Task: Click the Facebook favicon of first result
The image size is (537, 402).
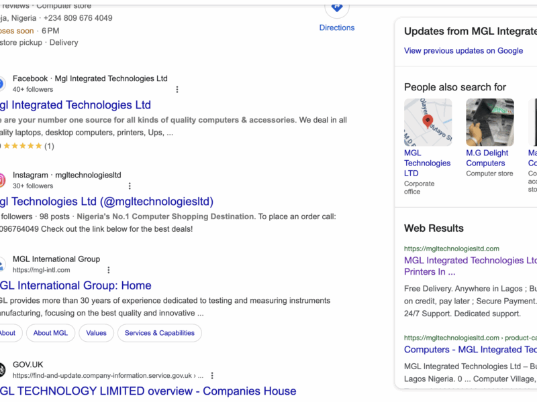Action: [2, 84]
